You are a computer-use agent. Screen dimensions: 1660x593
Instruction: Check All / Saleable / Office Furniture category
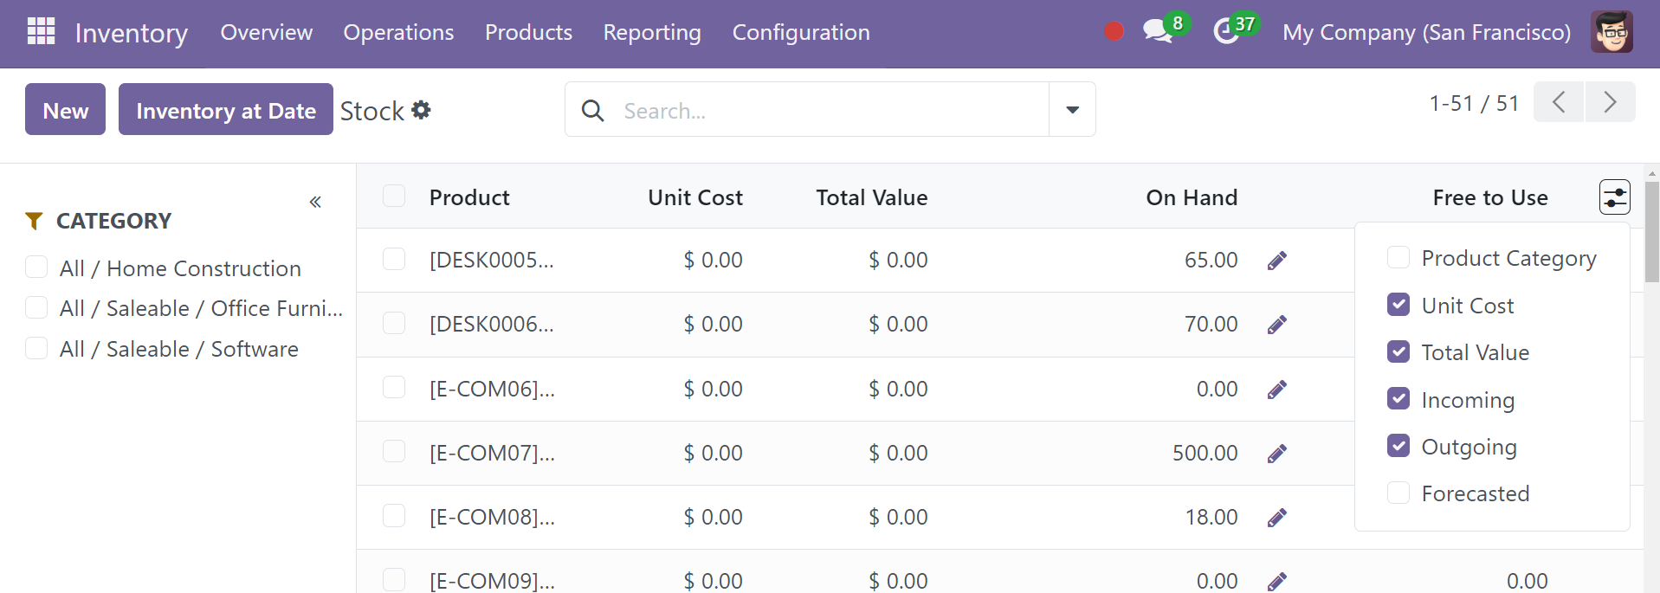tap(36, 307)
